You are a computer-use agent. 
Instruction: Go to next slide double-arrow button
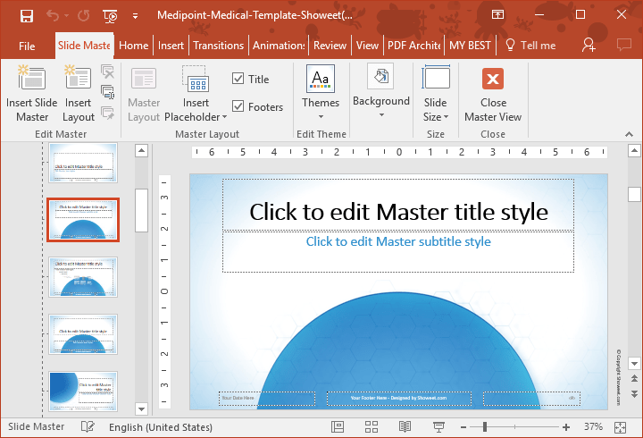[x=634, y=393]
